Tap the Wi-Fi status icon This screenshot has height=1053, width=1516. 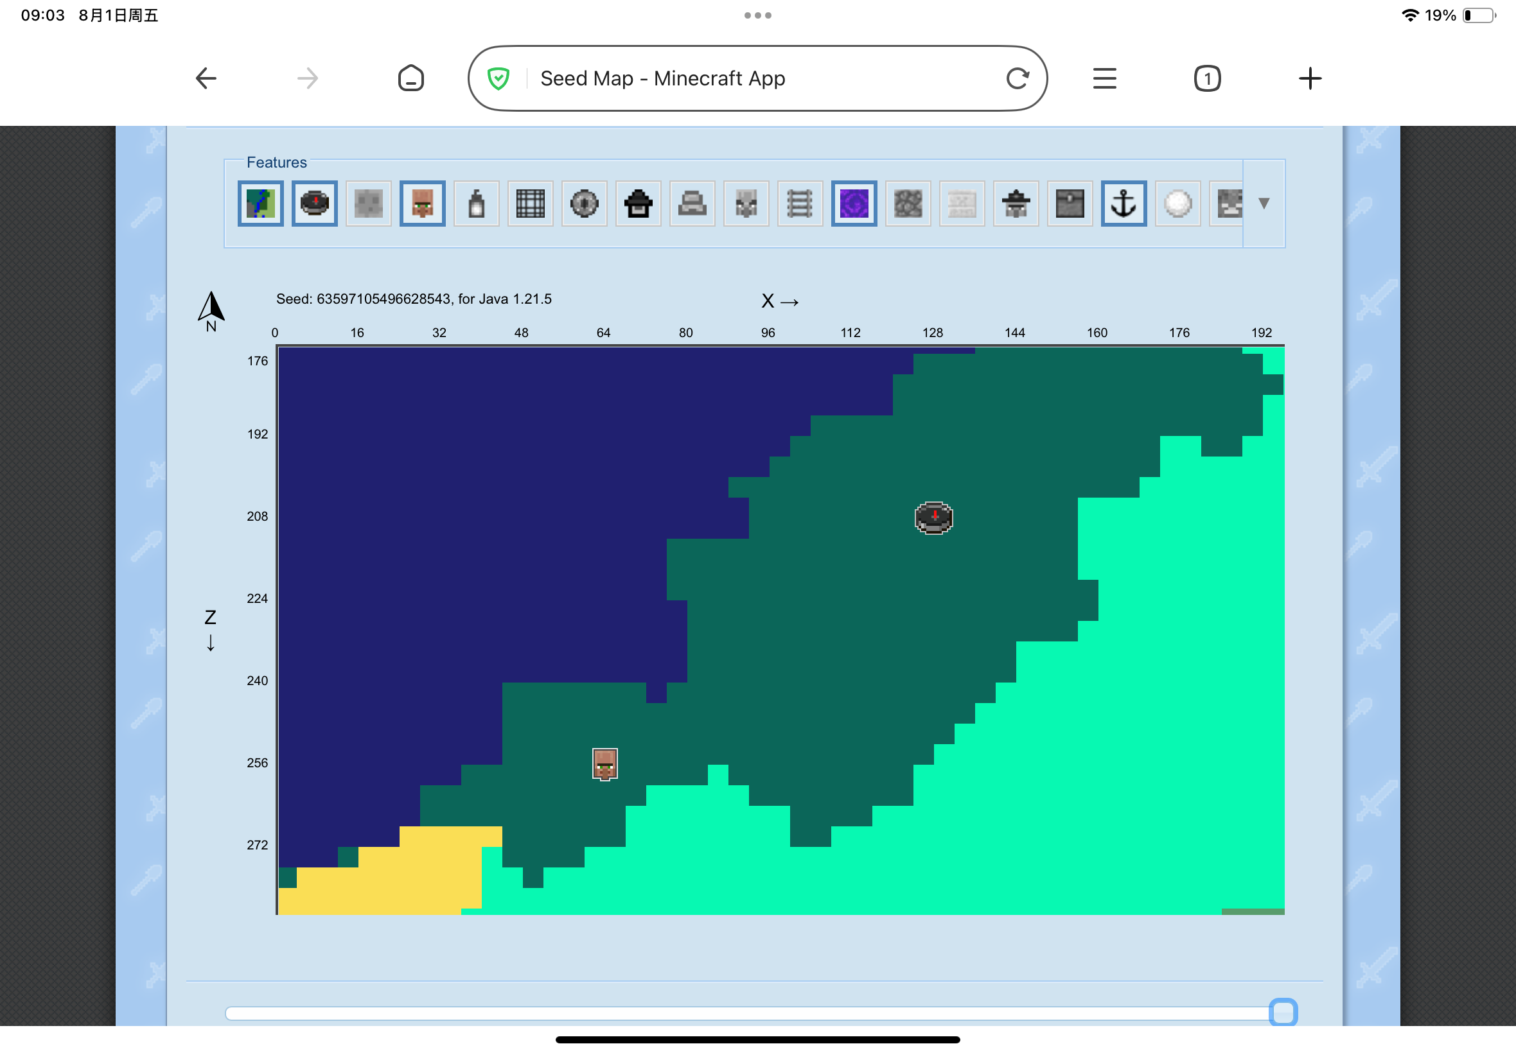pos(1410,15)
